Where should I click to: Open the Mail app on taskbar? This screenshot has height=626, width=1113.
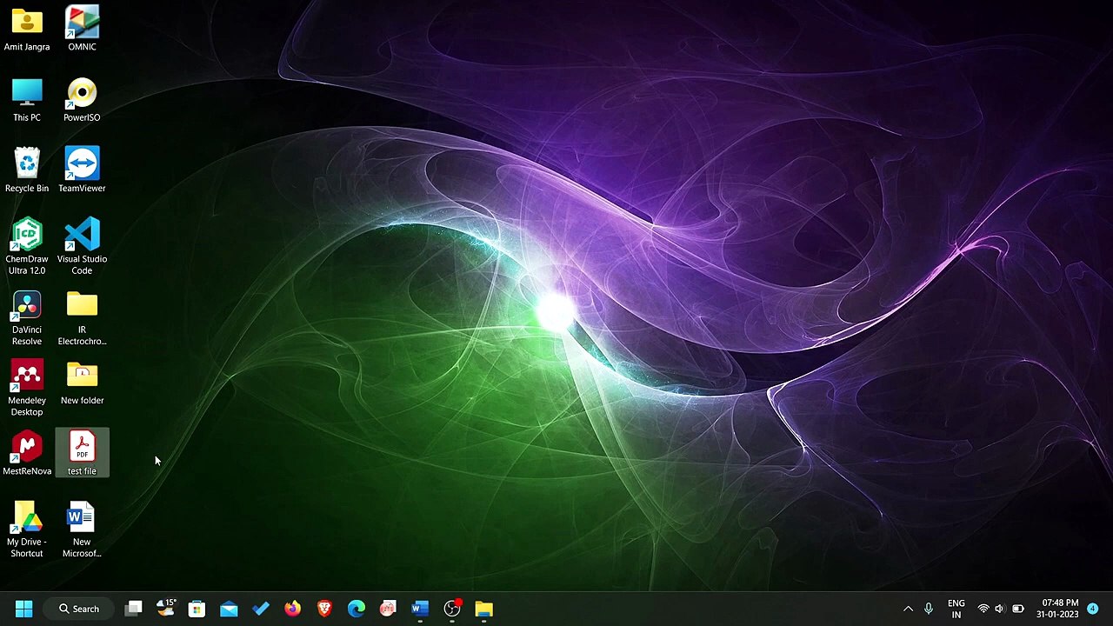coord(229,609)
